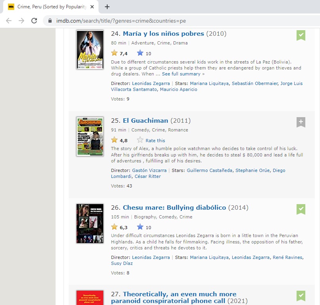Click the browser forward arrow
This screenshot has width=320, height=305.
pos(21,21)
